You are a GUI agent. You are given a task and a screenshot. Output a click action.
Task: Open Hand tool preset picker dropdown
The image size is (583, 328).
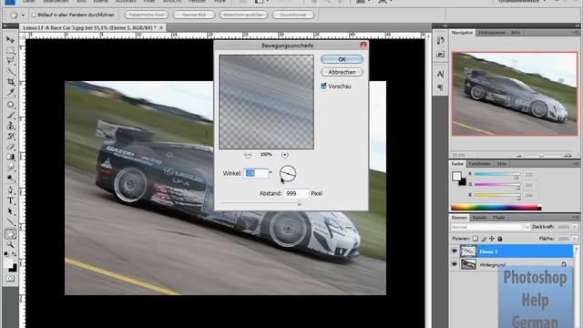click(23, 15)
